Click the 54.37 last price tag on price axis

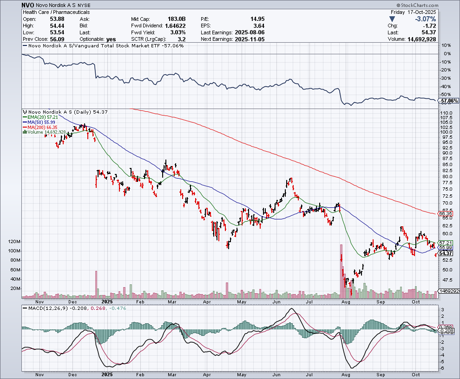(446, 253)
